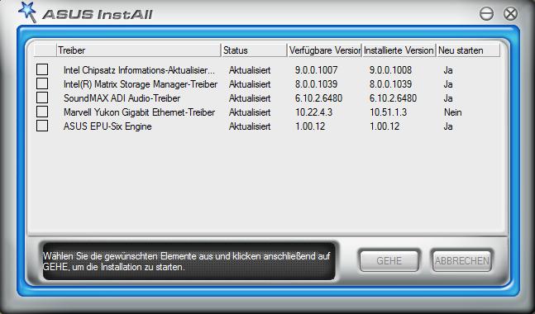Enable the SoundMAX ADI Audio-Treiber checkbox

pos(42,98)
